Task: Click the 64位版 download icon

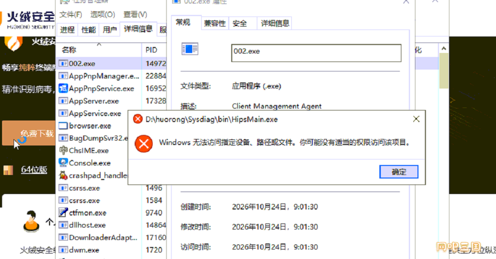Action: coord(8,170)
